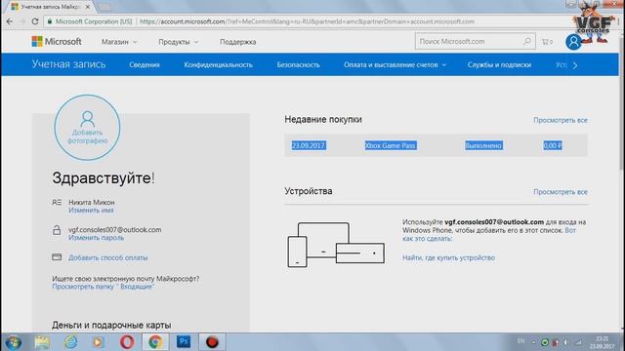This screenshot has height=351, width=625.
Task: View all devices link
Action: [561, 192]
